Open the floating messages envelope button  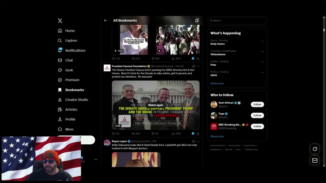click(x=315, y=160)
